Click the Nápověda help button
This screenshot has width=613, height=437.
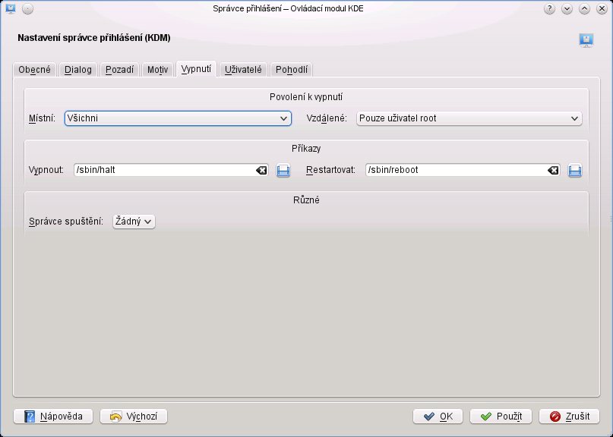click(53, 417)
